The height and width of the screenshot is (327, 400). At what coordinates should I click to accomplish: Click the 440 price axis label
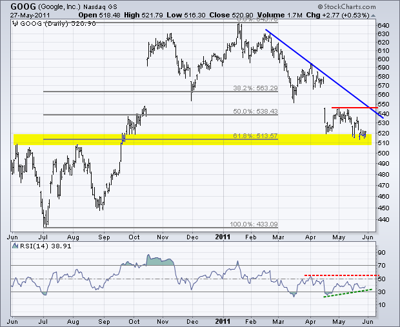pyautogui.click(x=383, y=219)
